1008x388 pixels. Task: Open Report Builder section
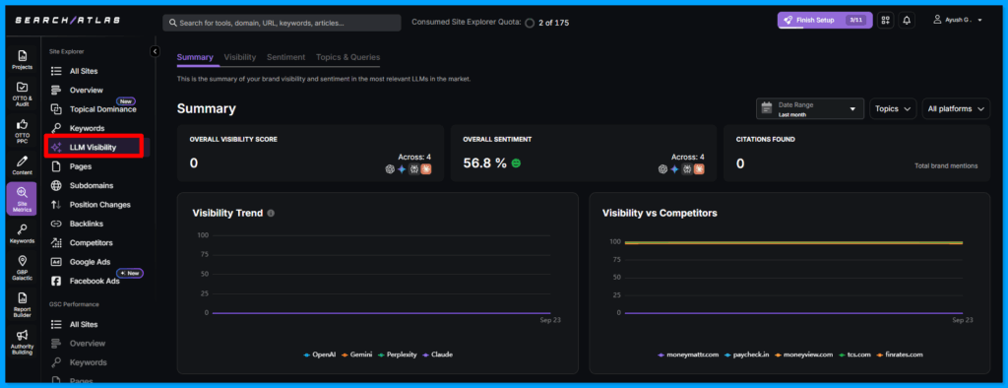pyautogui.click(x=22, y=305)
